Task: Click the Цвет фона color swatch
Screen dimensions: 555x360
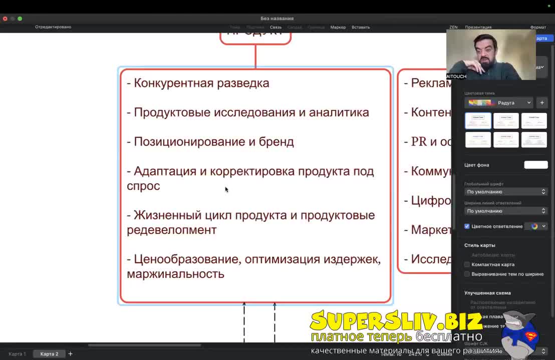Action: pos(535,164)
